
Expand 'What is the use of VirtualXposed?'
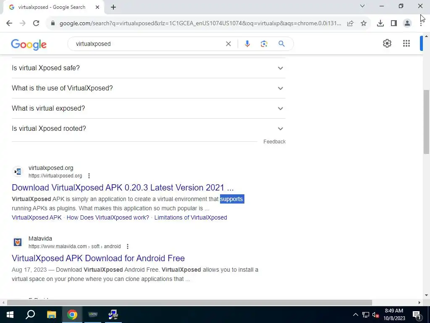coord(148,88)
